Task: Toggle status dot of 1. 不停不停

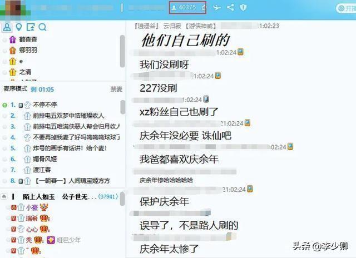Action: [x=4, y=105]
